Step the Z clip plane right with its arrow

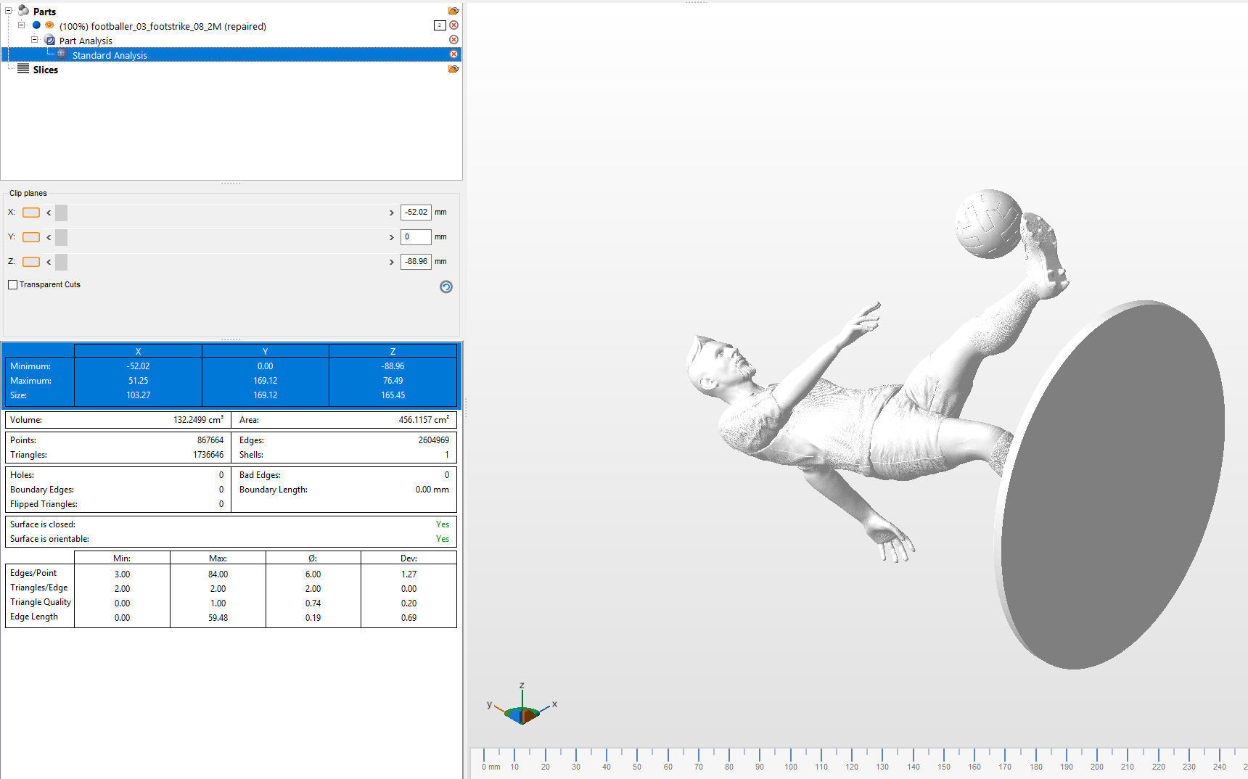pos(392,262)
